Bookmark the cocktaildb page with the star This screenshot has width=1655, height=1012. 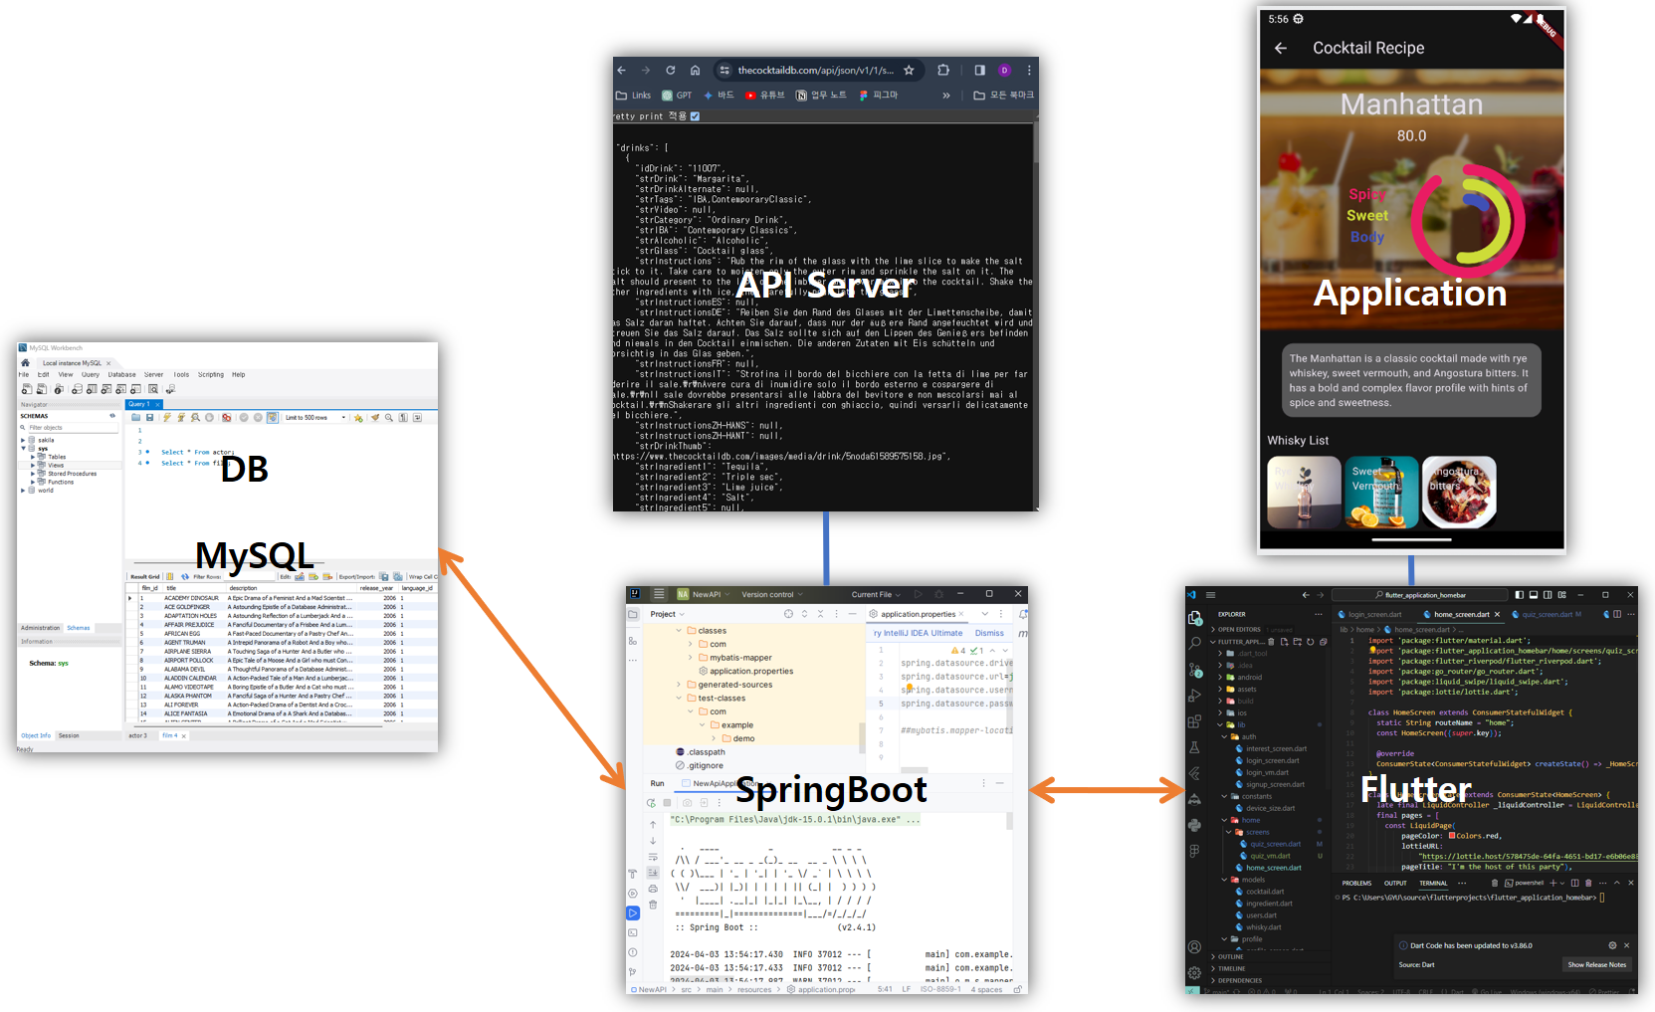(909, 71)
